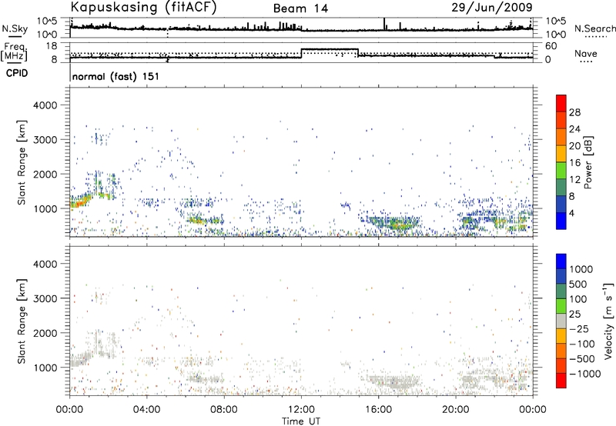Click the '-500' label on Velocity scale
The width and height of the screenshot is (616, 426).
(x=582, y=359)
